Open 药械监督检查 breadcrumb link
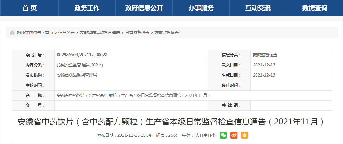Image resolution: width=343 pixels, height=144 pixels. click(x=167, y=33)
